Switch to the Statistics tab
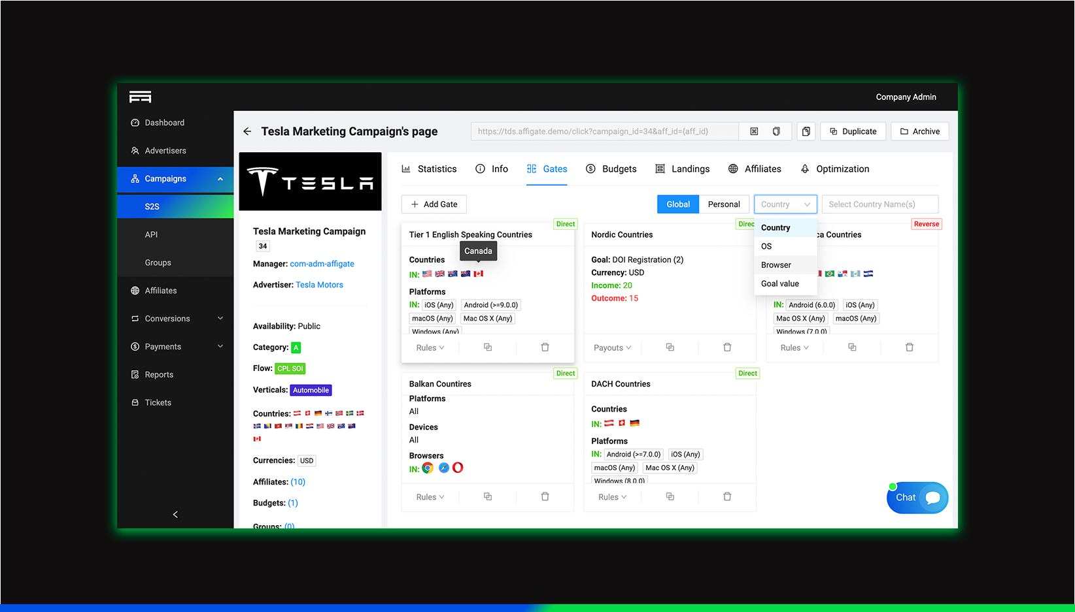 (430, 169)
